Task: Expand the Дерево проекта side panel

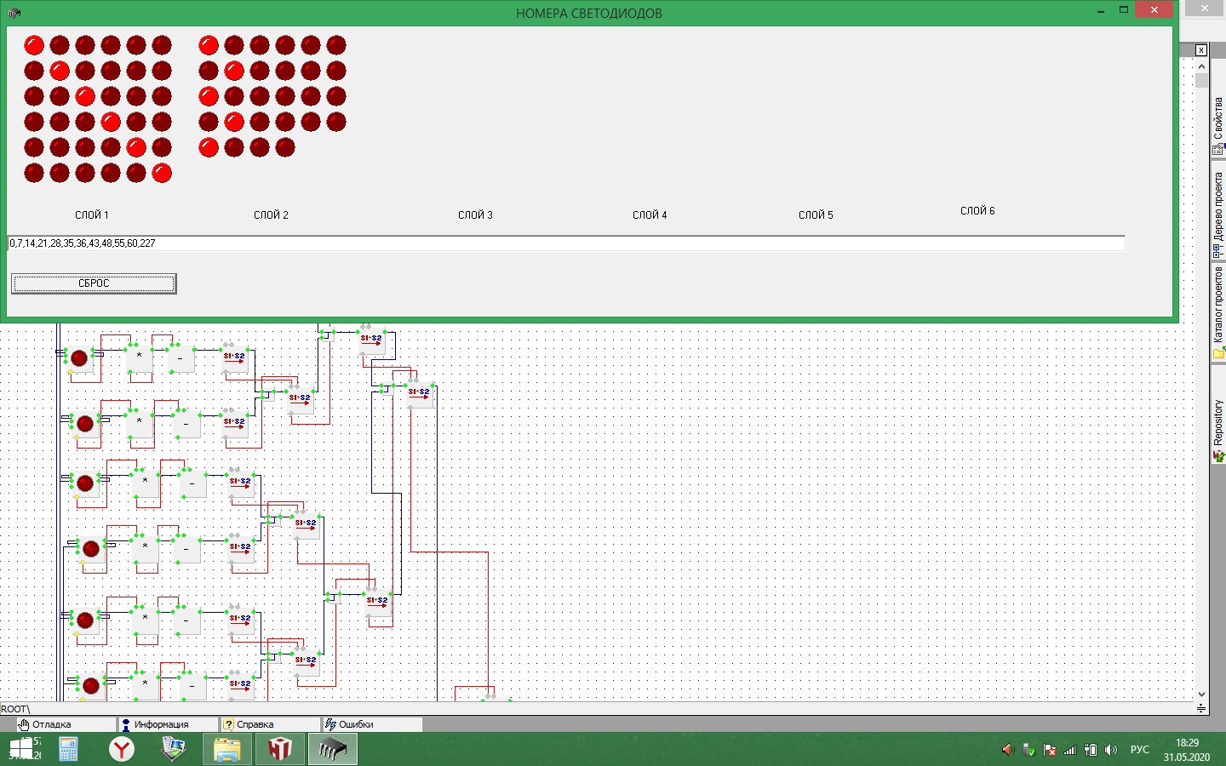Action: click(1218, 214)
